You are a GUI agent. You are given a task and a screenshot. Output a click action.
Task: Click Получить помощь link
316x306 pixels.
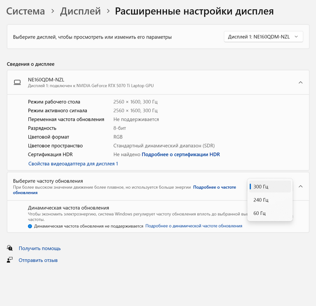pos(40,248)
